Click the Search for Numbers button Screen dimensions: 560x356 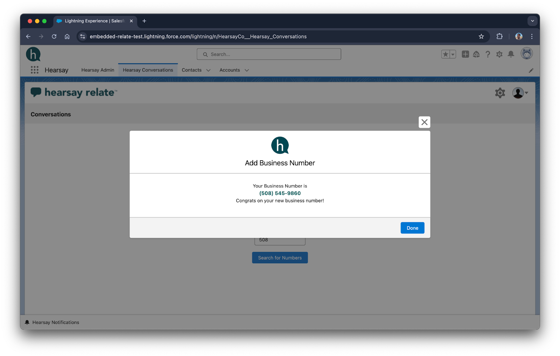[280, 258]
